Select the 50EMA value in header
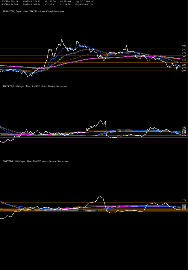Viewport: 188px width, 270px height. coord(9,4)
